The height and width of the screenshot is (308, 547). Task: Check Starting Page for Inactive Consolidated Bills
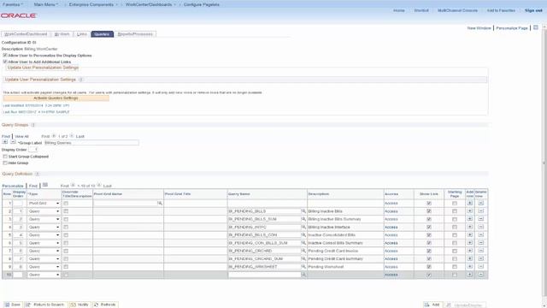pyautogui.click(x=454, y=235)
